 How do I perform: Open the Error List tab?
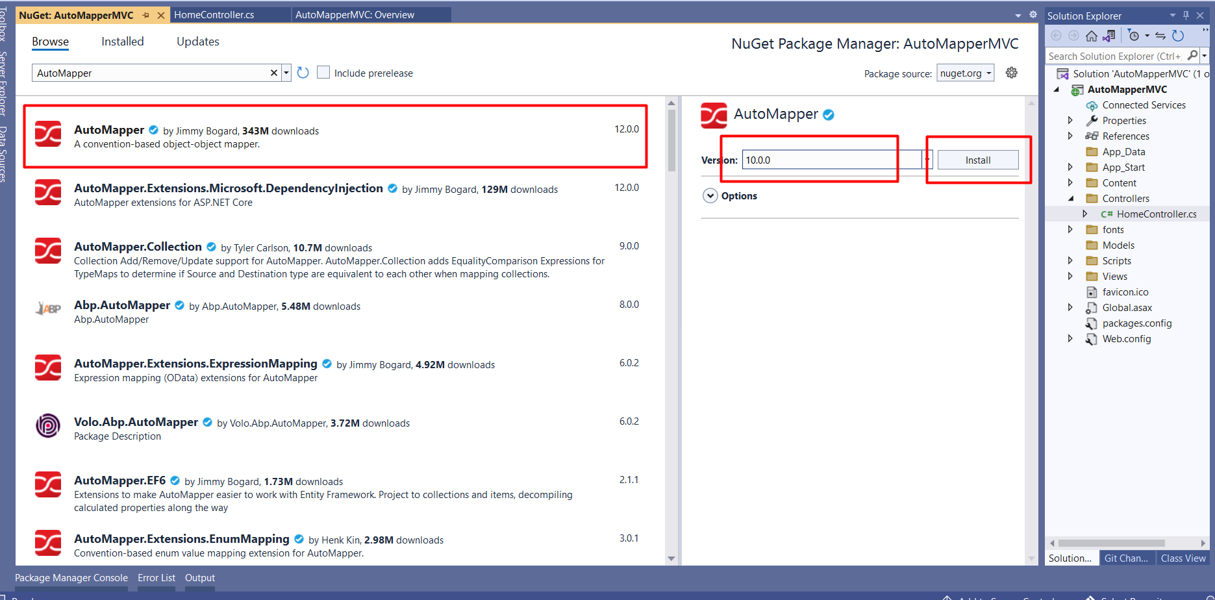(157, 578)
